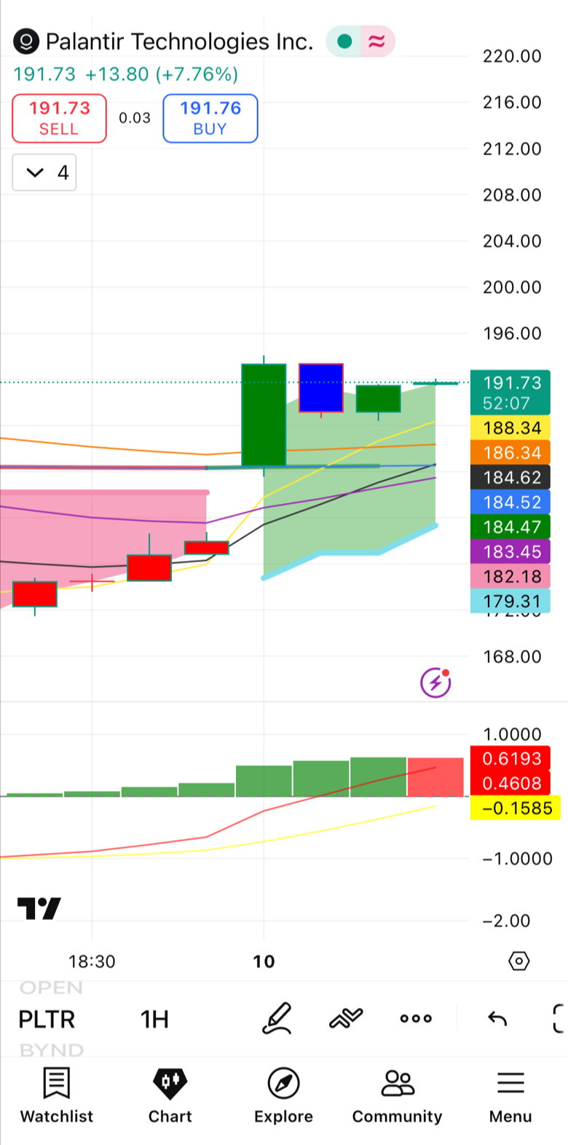The height and width of the screenshot is (1145, 568).
Task: Open chart settings hexagon icon
Action: [518, 961]
